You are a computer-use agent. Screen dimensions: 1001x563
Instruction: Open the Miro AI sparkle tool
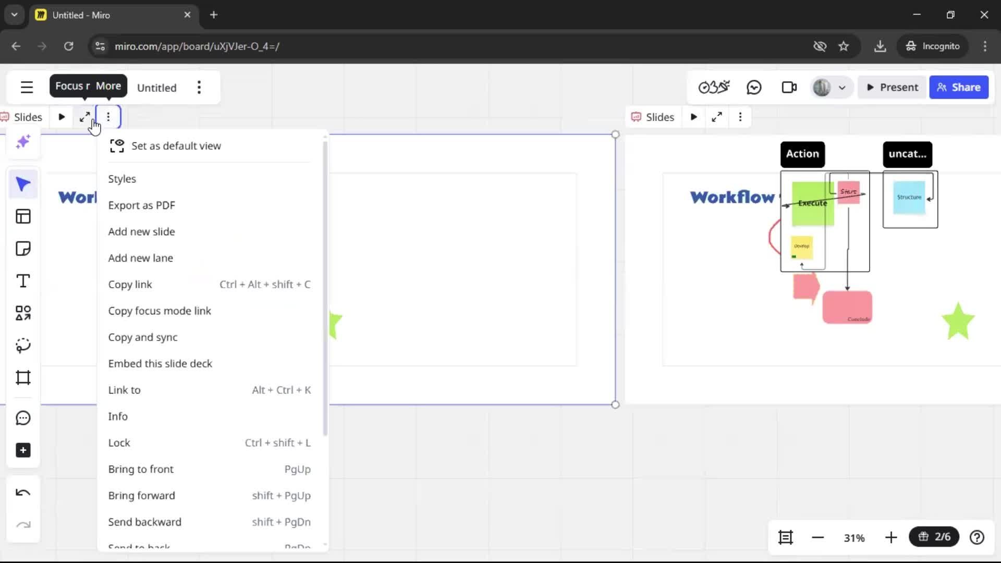[23, 142]
